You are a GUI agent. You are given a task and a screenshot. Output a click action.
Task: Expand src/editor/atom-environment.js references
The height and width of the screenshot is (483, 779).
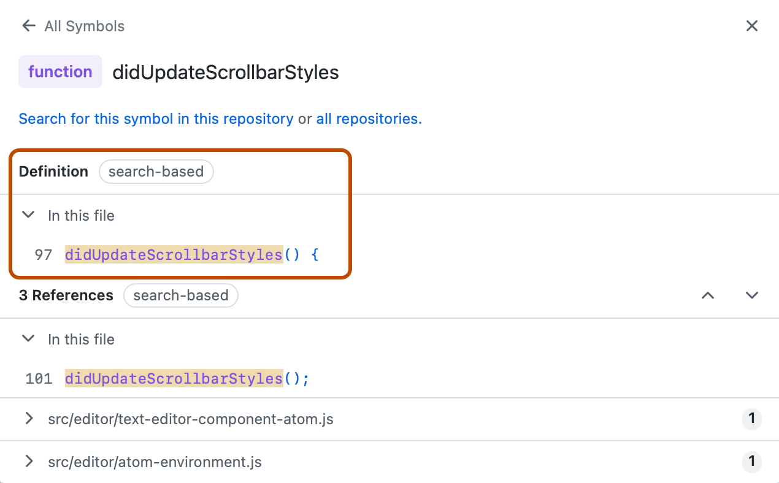28,462
